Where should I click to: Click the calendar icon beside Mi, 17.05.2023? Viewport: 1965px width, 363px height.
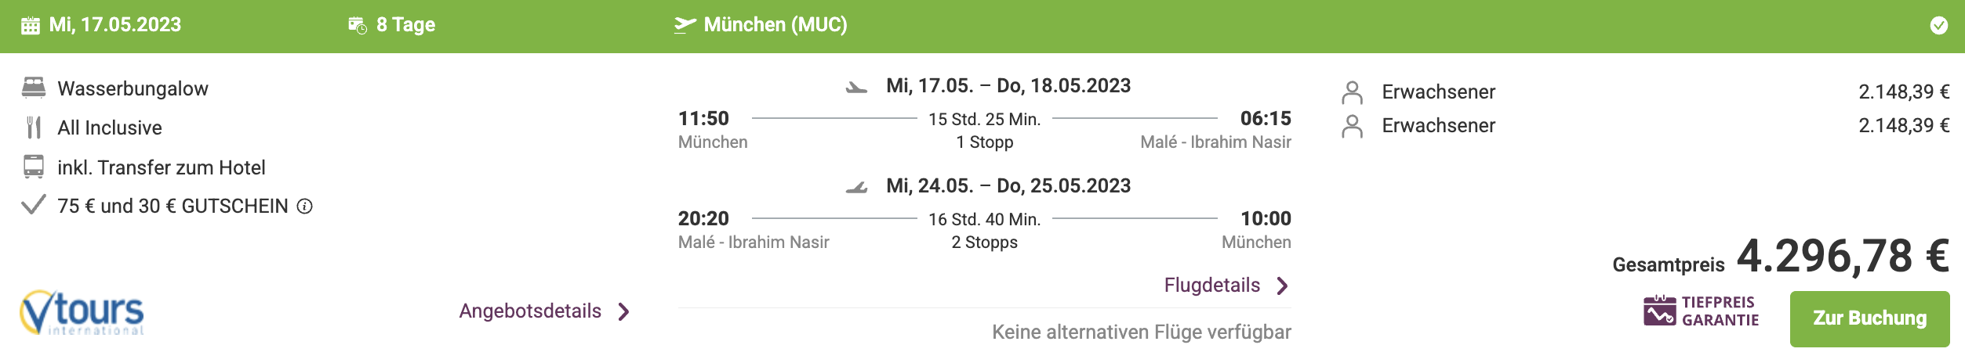pos(31,26)
